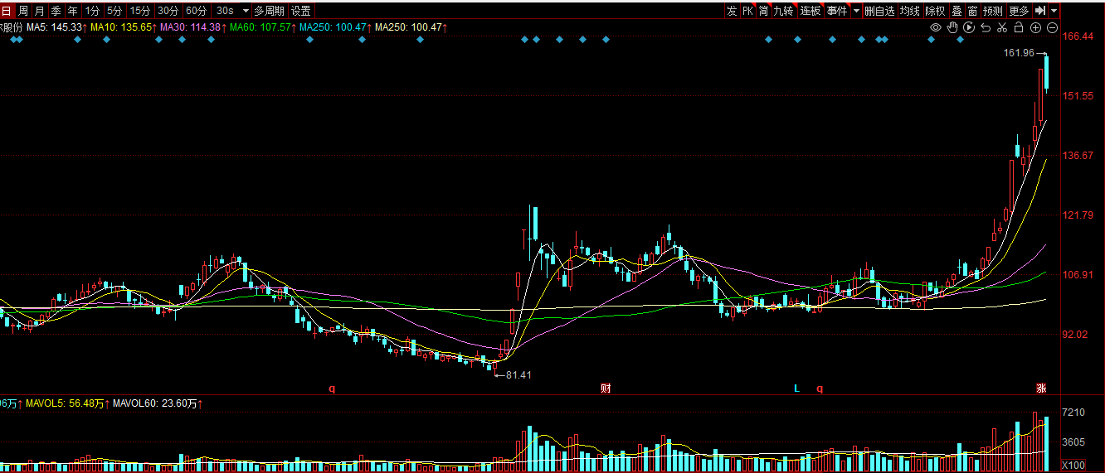Image resolution: width=1105 pixels, height=473 pixels.
Task: Click the 预测 forecast button
Action: (993, 11)
